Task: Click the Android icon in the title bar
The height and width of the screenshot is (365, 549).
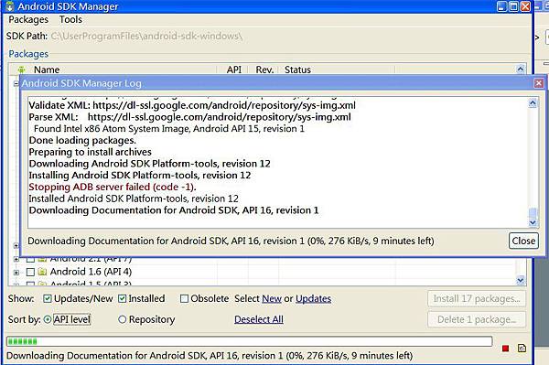Action: pos(9,6)
